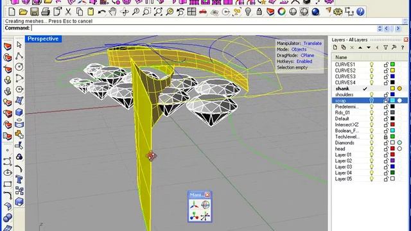Toggle visibility bulb of CURVES3 layer
The image size is (411, 231).
point(371,76)
